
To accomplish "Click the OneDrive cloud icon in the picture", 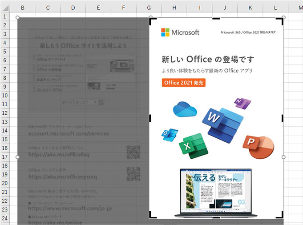I will coord(185,109).
